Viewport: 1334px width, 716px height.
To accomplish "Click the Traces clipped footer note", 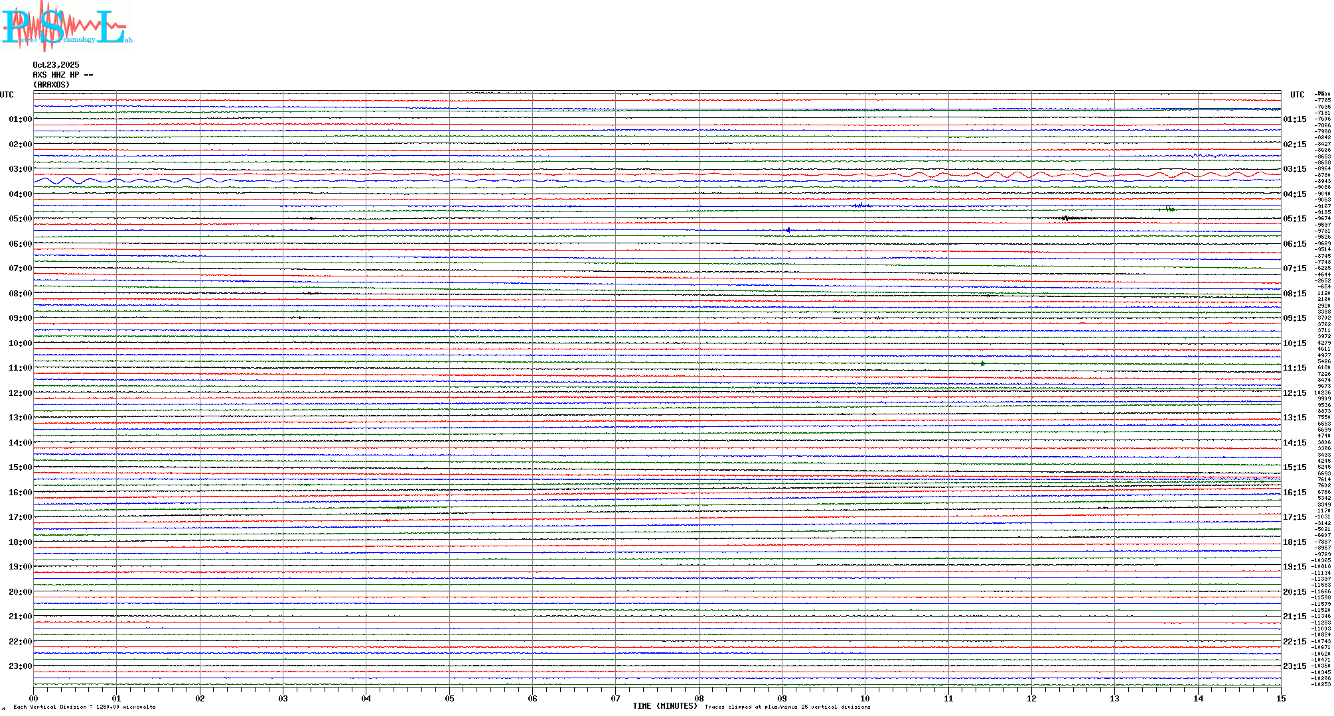I will [x=787, y=707].
